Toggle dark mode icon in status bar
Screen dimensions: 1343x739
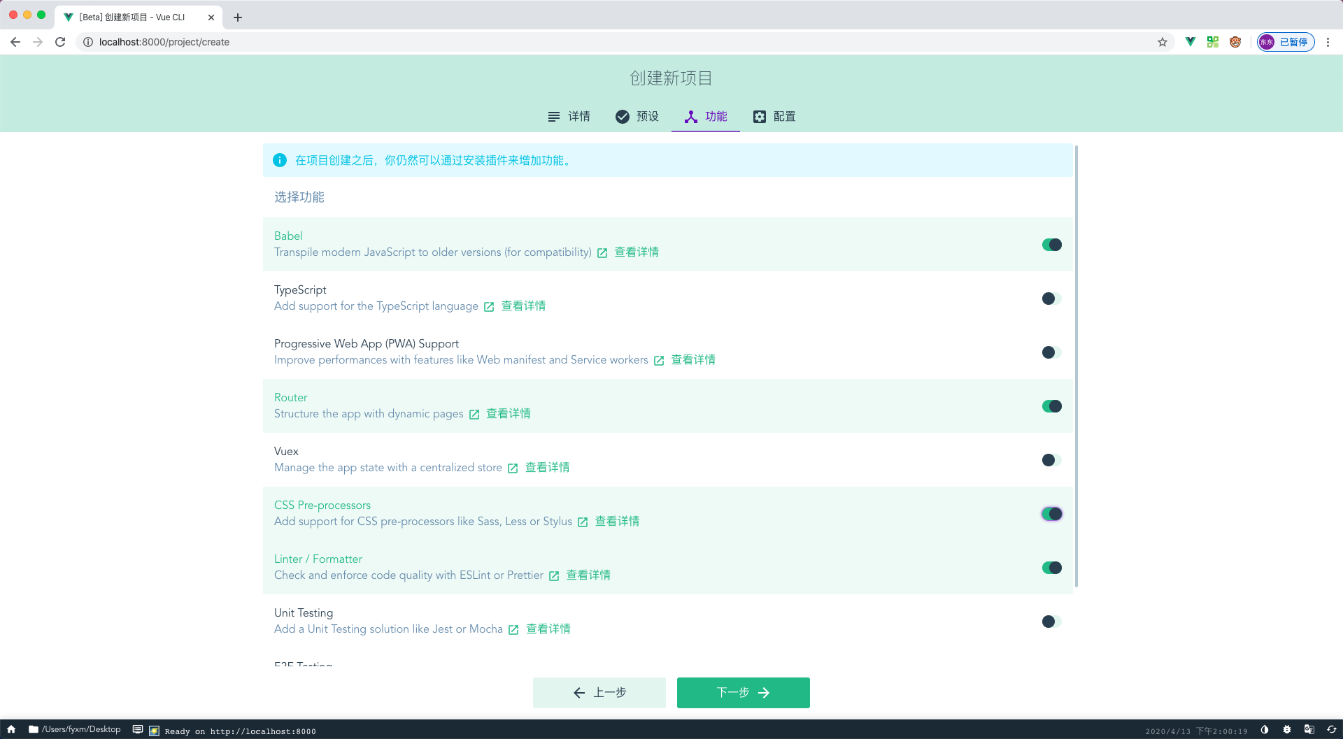(x=1265, y=729)
